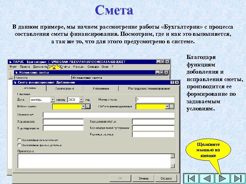Switch to the Исполнение tab
This screenshot has height=184, width=246.
101,89
